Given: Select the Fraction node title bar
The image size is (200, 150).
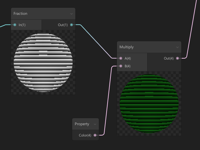Looking at the screenshot, I should (43, 14).
